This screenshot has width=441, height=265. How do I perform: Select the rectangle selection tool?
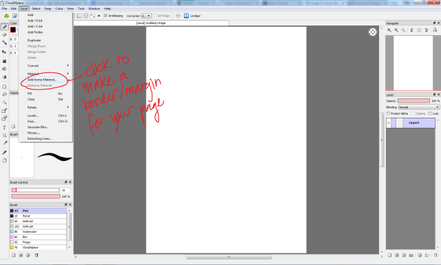tap(5, 87)
